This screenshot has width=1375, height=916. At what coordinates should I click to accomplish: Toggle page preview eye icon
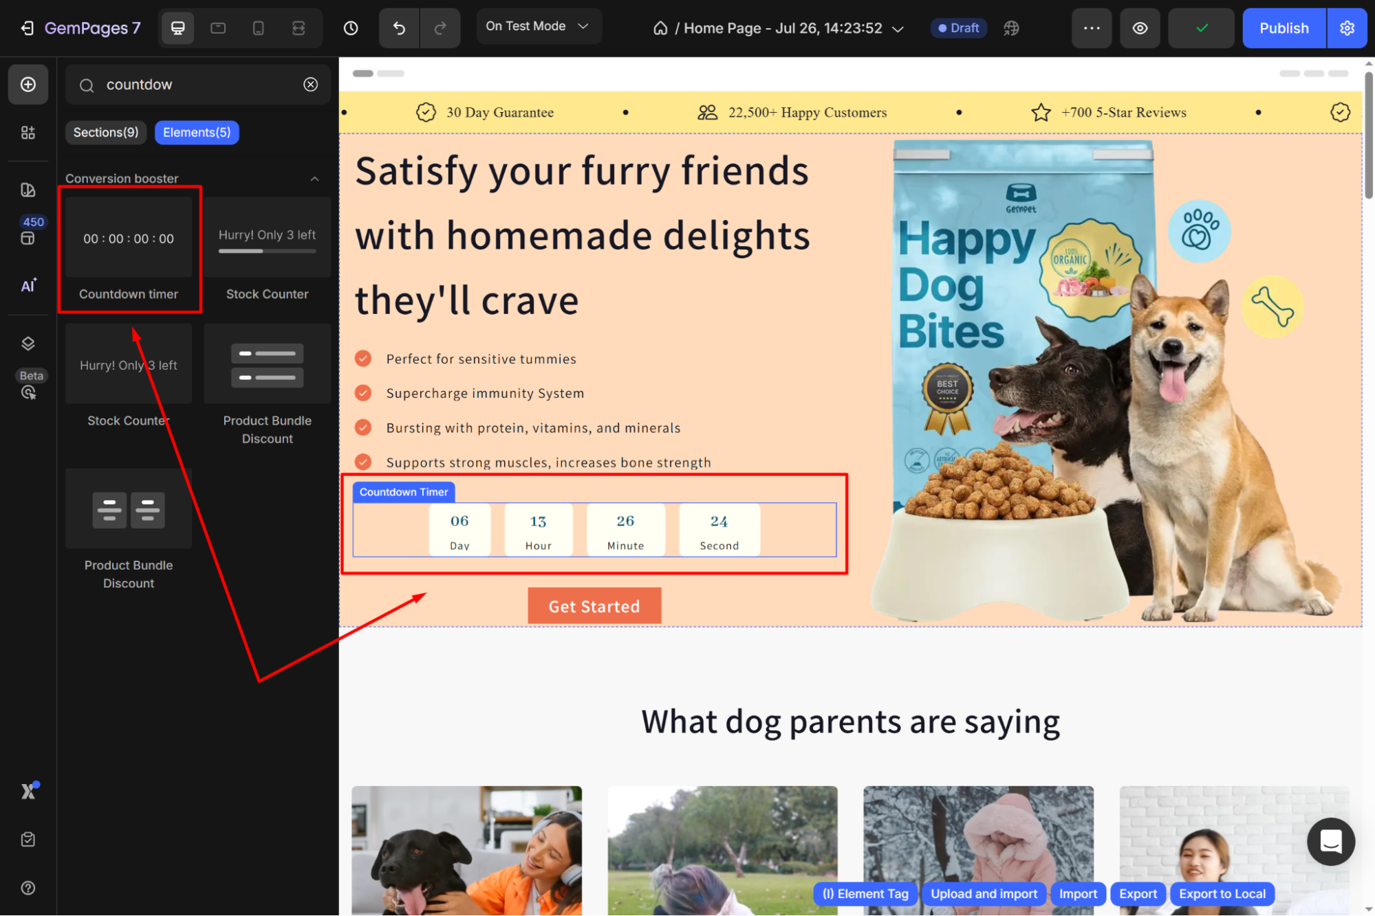[1140, 28]
